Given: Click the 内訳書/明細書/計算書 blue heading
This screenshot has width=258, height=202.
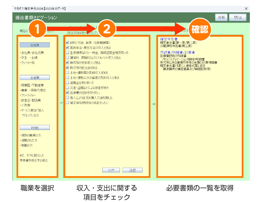Looking at the screenshot, I should click(x=178, y=52).
